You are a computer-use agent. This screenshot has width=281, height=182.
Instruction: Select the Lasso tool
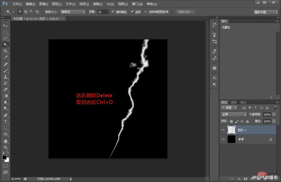[6, 38]
